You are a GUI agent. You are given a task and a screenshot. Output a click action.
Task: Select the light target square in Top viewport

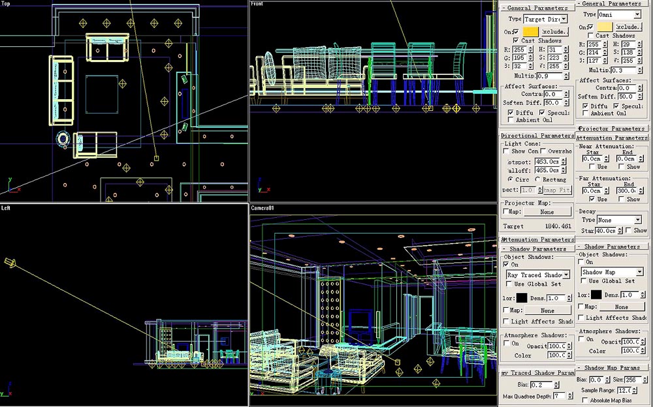[156, 158]
